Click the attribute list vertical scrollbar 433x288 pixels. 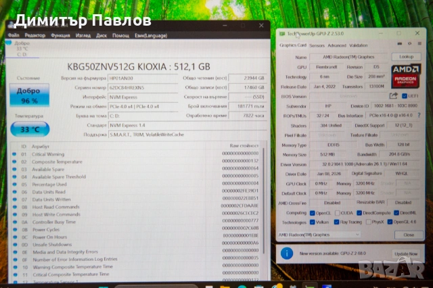pyautogui.click(x=263, y=201)
